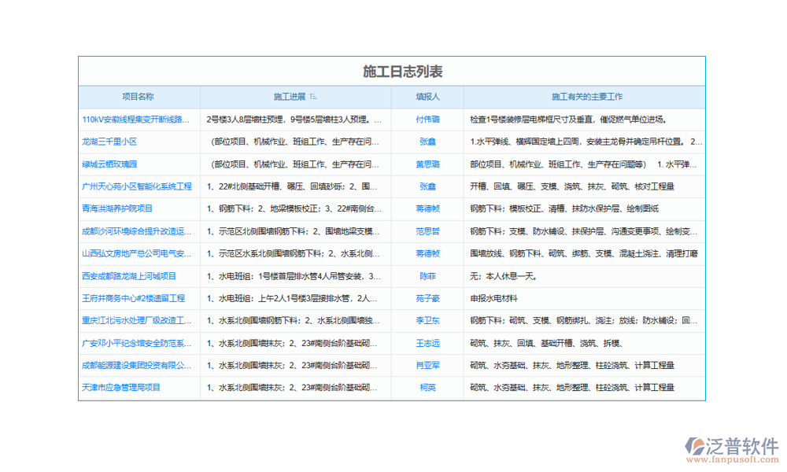Click the 泛普软件 logo icon
This screenshot has height=472, width=787.
click(694, 447)
